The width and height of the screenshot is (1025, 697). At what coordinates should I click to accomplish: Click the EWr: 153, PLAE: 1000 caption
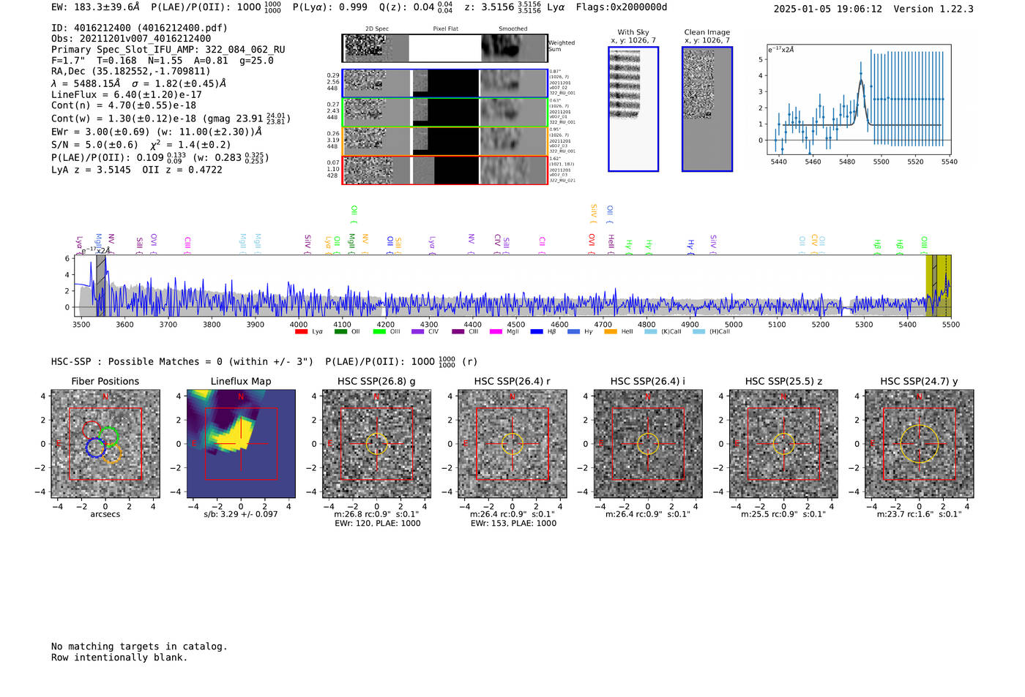pyautogui.click(x=513, y=524)
